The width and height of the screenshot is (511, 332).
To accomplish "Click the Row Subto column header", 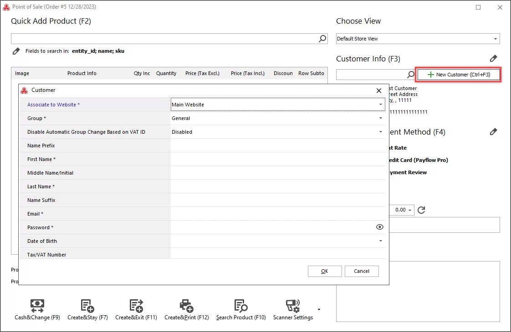I will [x=311, y=73].
